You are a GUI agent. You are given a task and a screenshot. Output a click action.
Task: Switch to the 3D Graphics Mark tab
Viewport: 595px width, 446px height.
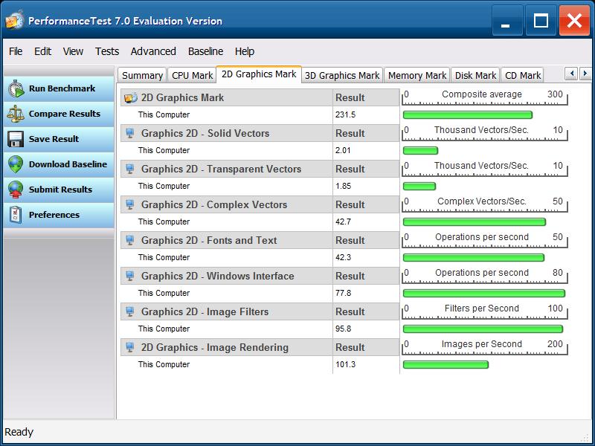pyautogui.click(x=342, y=76)
